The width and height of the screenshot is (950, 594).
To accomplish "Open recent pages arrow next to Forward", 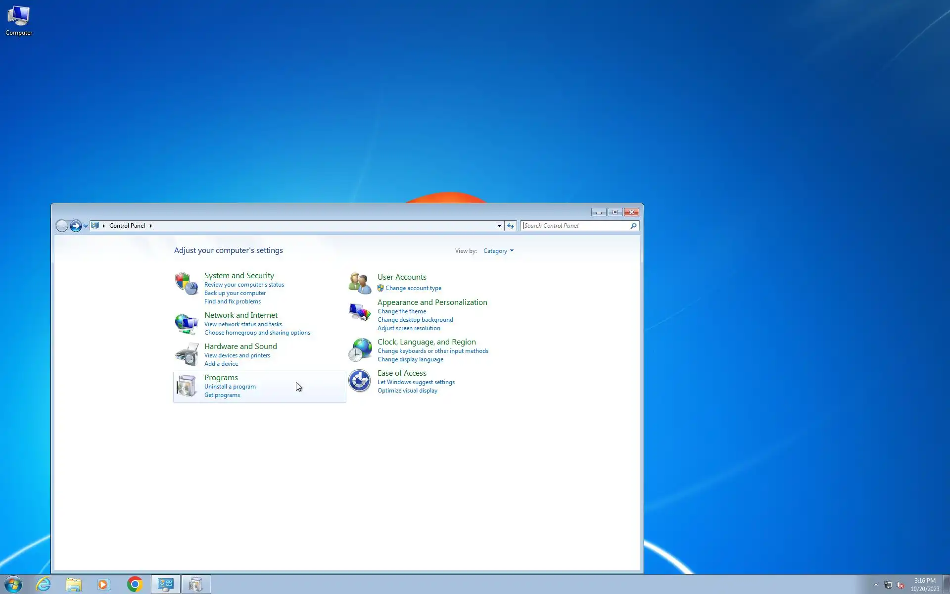I will pyautogui.click(x=86, y=226).
